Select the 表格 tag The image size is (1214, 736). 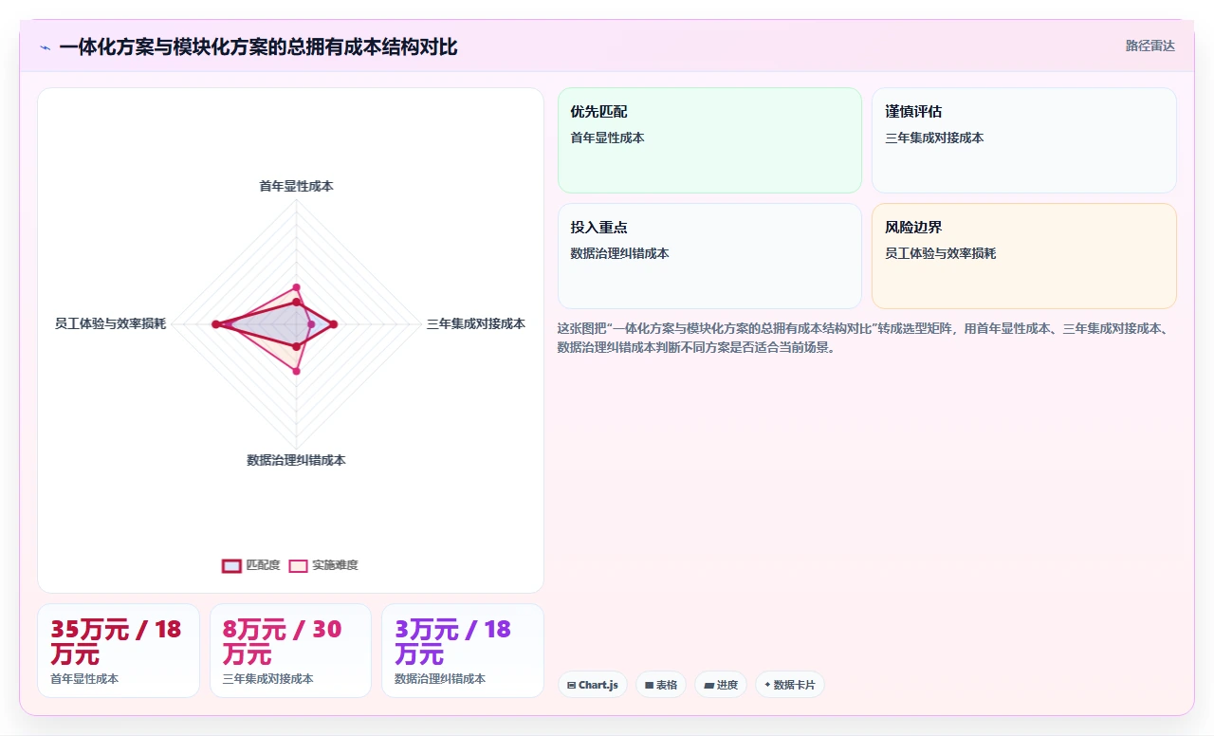point(661,685)
